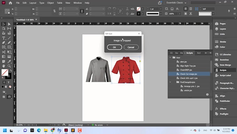Switch to the Scripts tab
237x134 pixels.
click(x=189, y=53)
